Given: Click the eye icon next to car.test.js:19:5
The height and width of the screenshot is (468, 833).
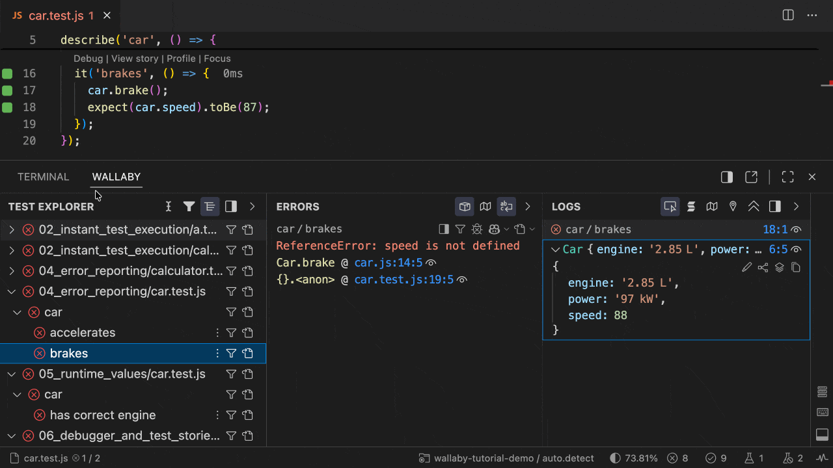Looking at the screenshot, I should coord(462,280).
